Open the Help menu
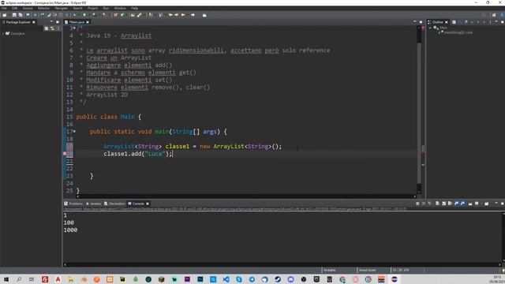The width and height of the screenshot is (505, 284). [135, 8]
